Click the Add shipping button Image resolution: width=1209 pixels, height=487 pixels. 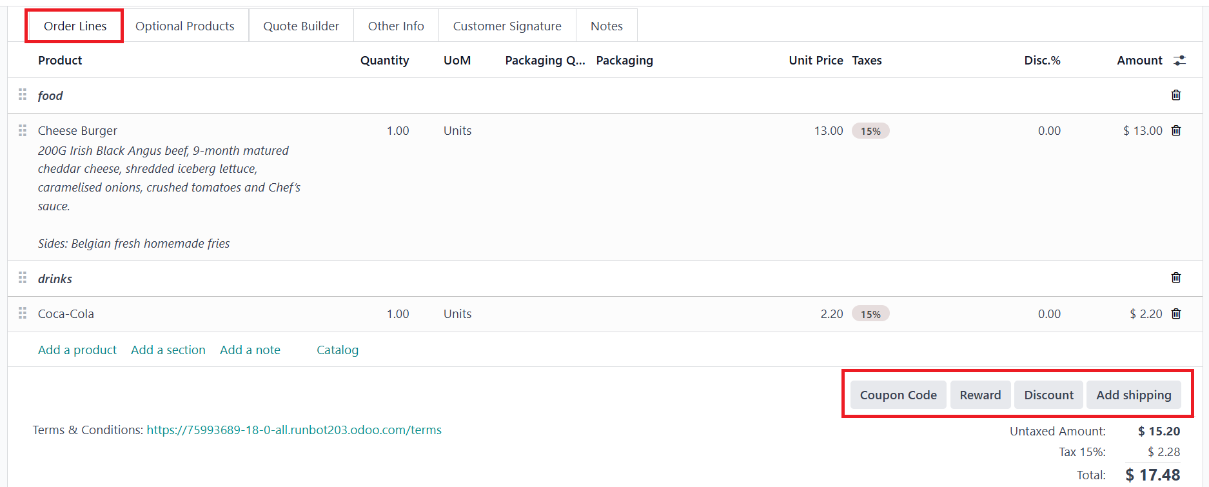pyautogui.click(x=1134, y=395)
